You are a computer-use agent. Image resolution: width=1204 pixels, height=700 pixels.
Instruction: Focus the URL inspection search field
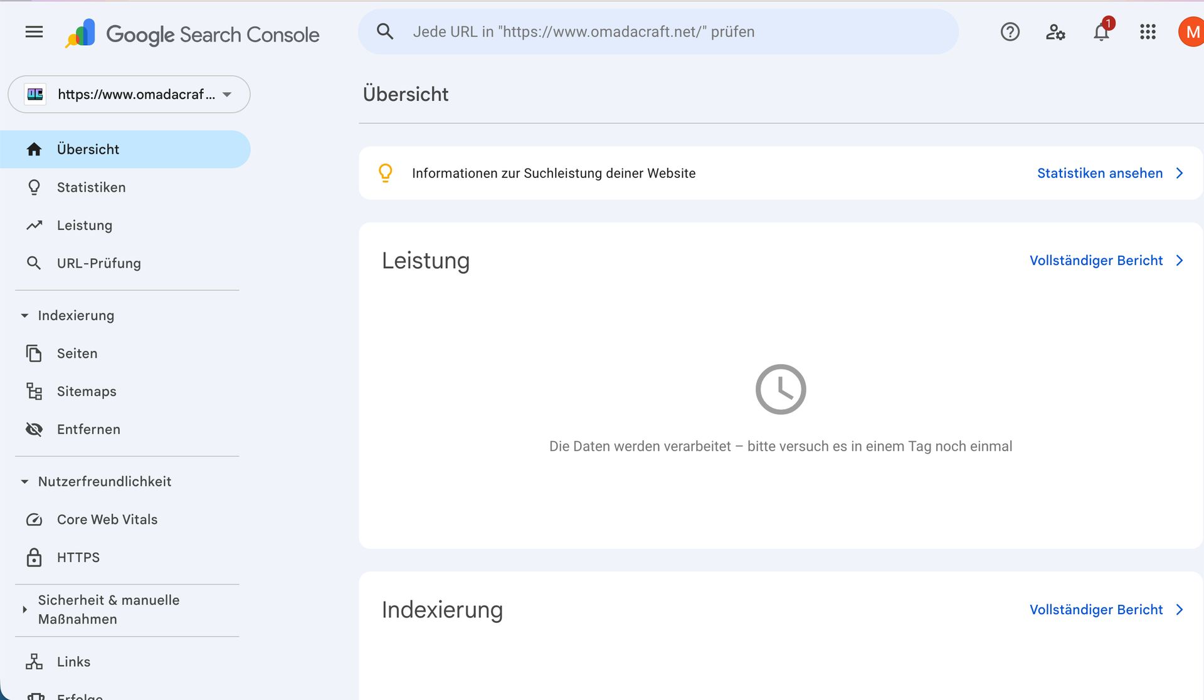[x=658, y=32]
